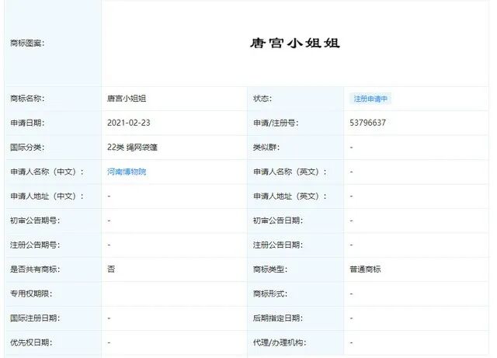
Task: Click the 申请人地址（中文） label
Action: [x=47, y=196]
